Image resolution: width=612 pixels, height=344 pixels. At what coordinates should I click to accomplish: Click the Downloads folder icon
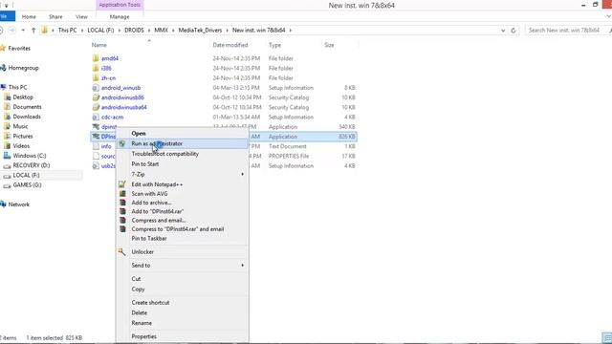(7, 117)
